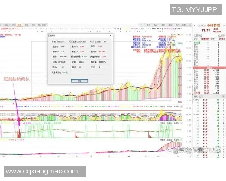Close the 区间统计 dialog with X
The width and height of the screenshot is (226, 181).
110,35
